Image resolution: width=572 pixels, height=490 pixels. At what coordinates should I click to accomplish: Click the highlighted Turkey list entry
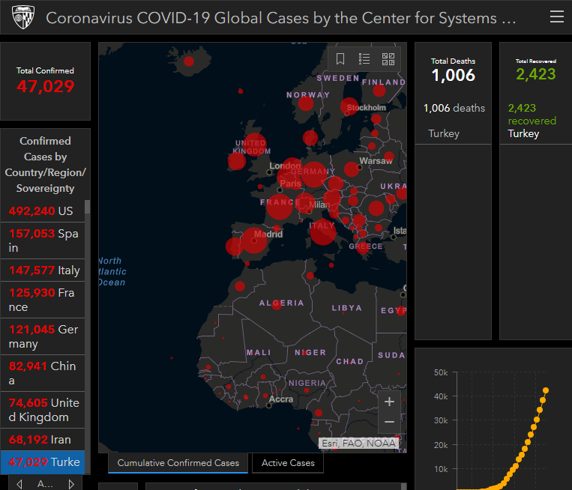[x=43, y=462]
